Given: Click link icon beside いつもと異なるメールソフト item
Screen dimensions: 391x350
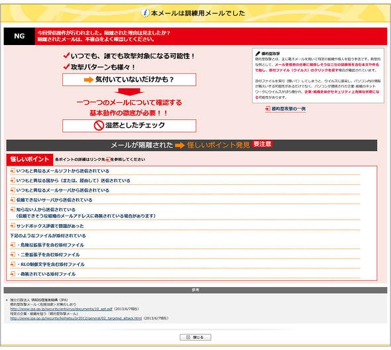Looking at the screenshot, I should pos(13,170).
